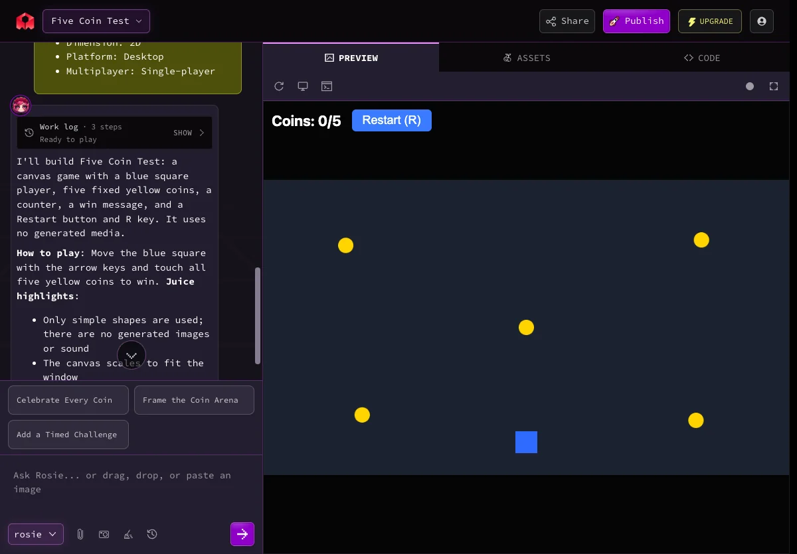Click the red cube app logo
The height and width of the screenshot is (554, 797).
(25, 21)
